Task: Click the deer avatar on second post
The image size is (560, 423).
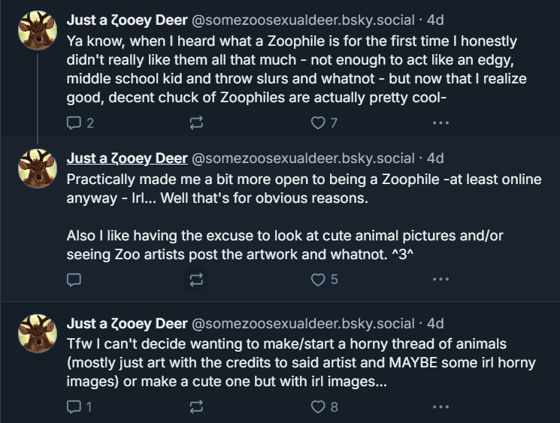Action: [x=38, y=169]
